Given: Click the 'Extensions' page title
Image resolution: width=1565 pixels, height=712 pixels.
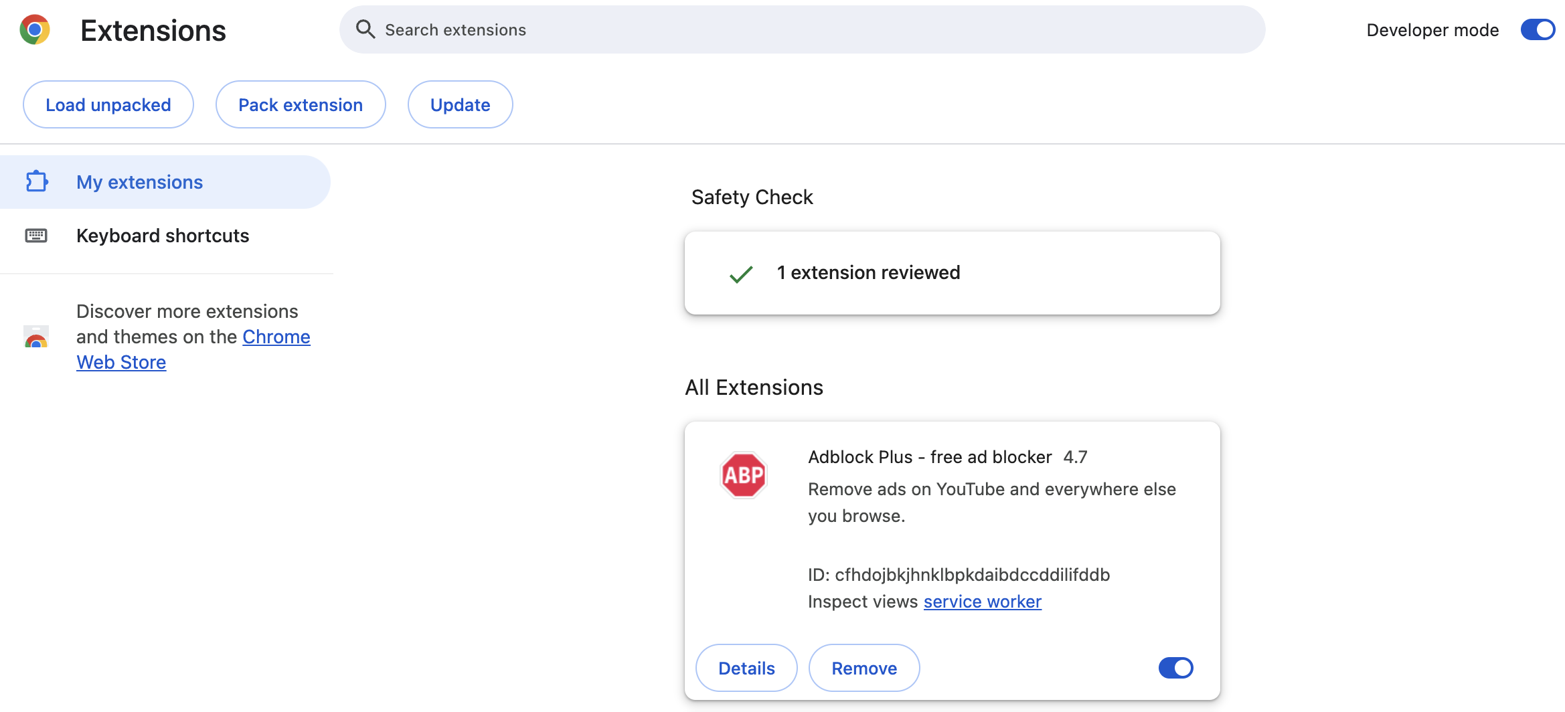Looking at the screenshot, I should (153, 31).
